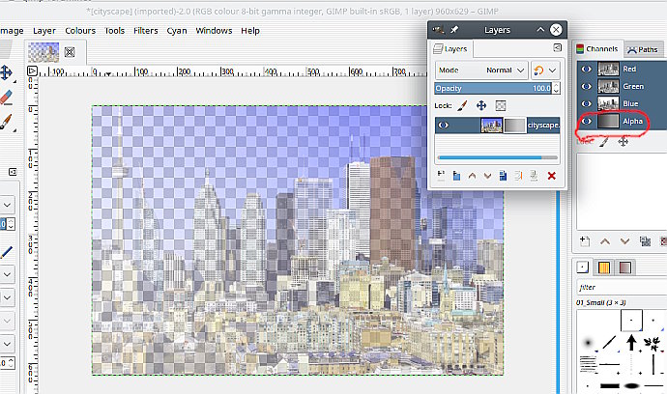Expand the mode group switch dropdown arrow
The image size is (667, 394).
pyautogui.click(x=553, y=70)
